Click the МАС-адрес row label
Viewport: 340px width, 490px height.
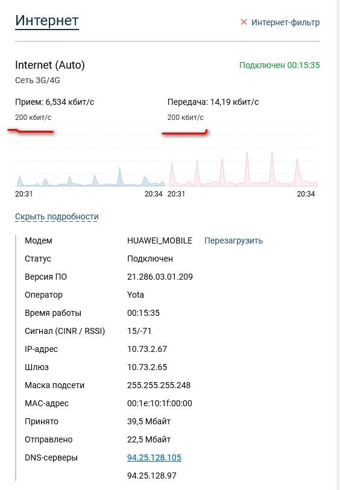(x=46, y=403)
